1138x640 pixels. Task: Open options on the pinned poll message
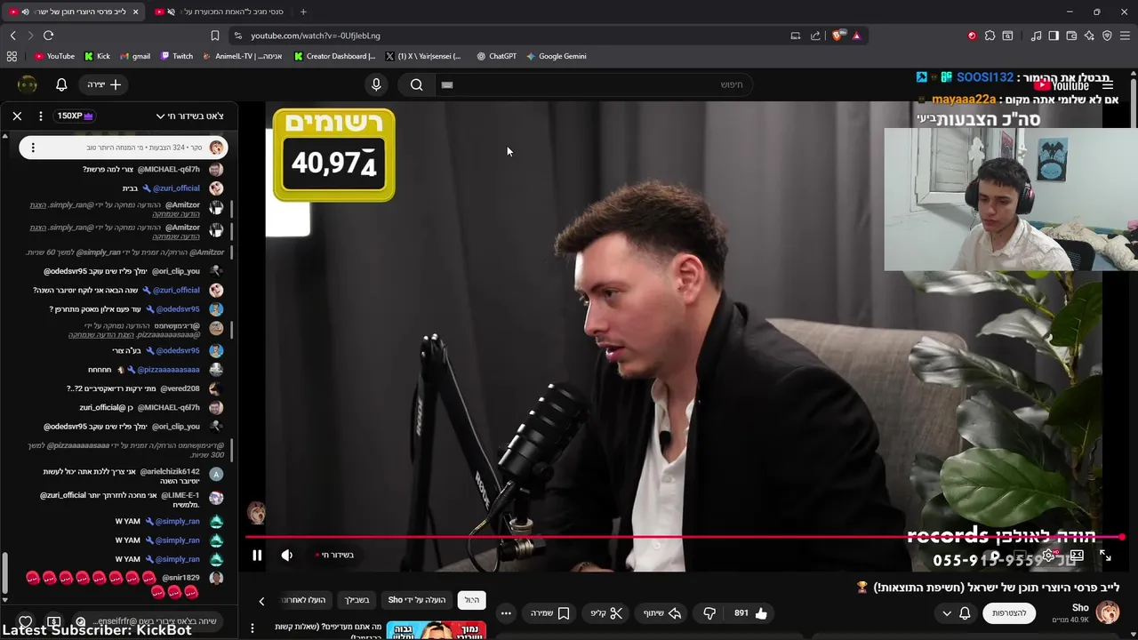[33, 148]
